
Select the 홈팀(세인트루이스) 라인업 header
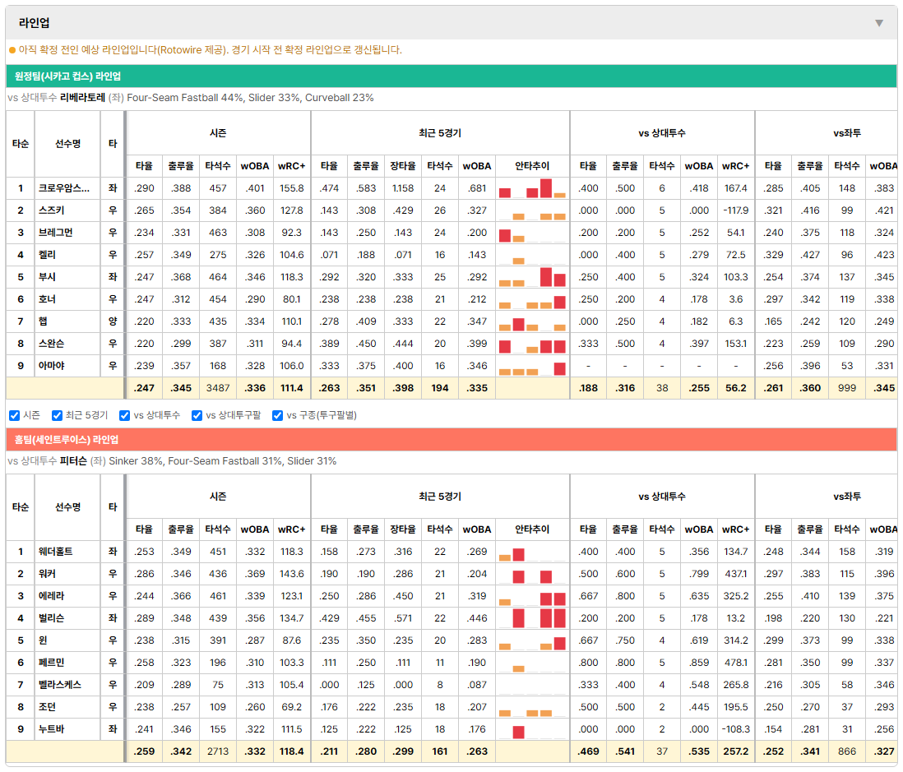(x=451, y=439)
